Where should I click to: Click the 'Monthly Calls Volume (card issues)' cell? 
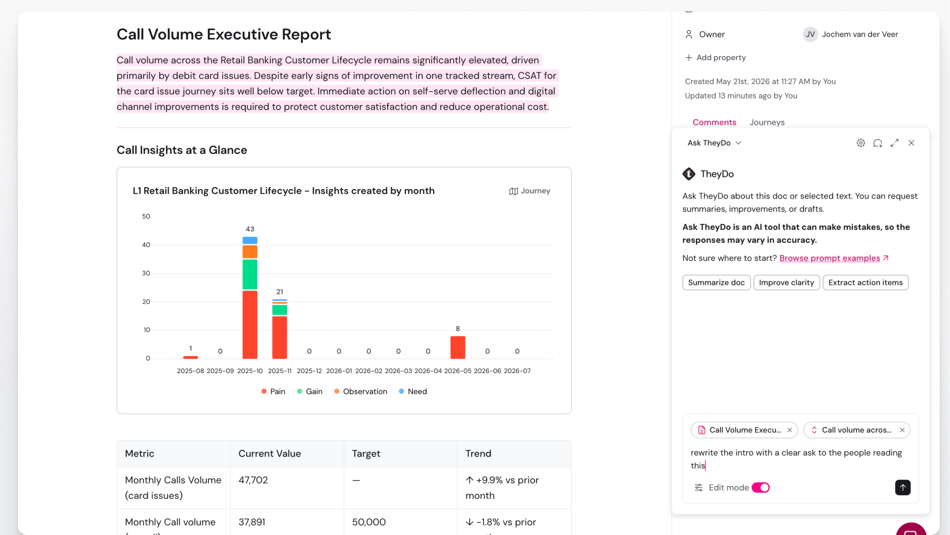coord(173,488)
